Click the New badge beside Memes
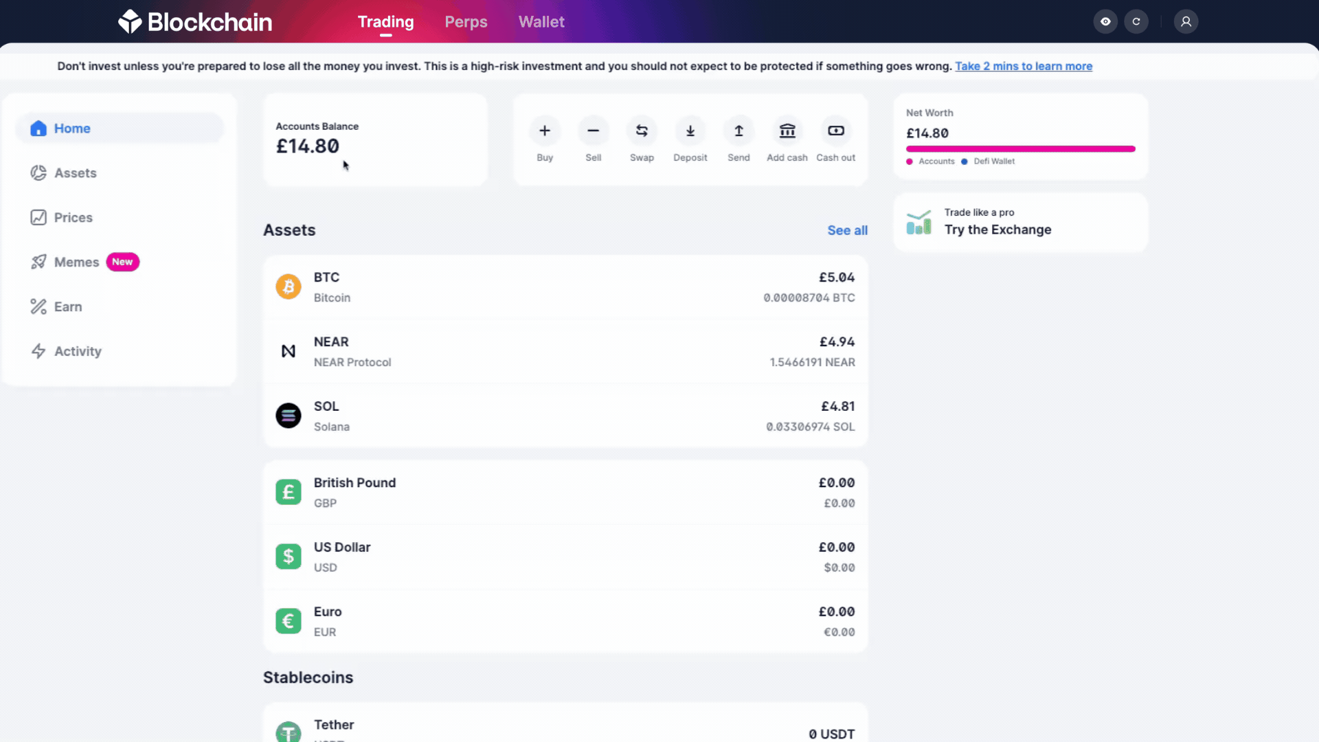 122,262
